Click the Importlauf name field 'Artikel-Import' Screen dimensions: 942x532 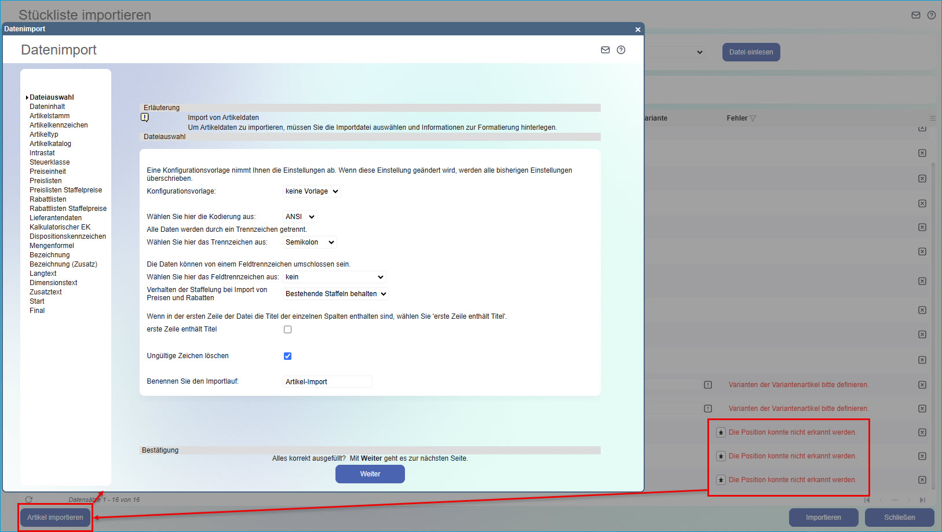(x=327, y=382)
